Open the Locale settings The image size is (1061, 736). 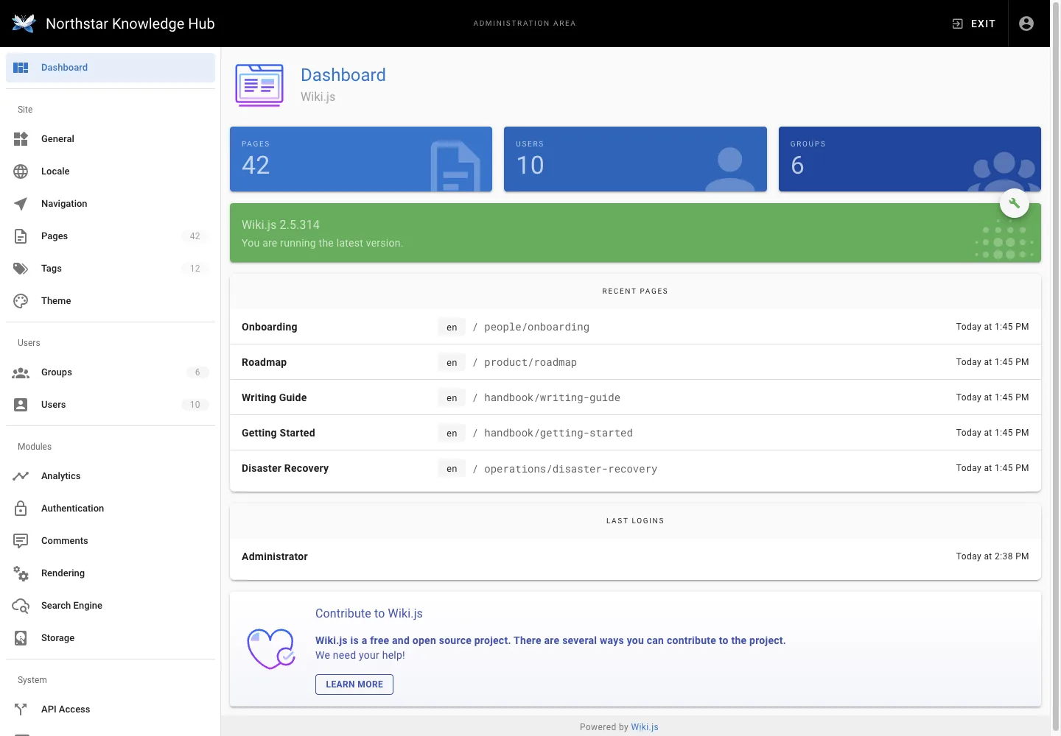pyautogui.click(x=111, y=171)
